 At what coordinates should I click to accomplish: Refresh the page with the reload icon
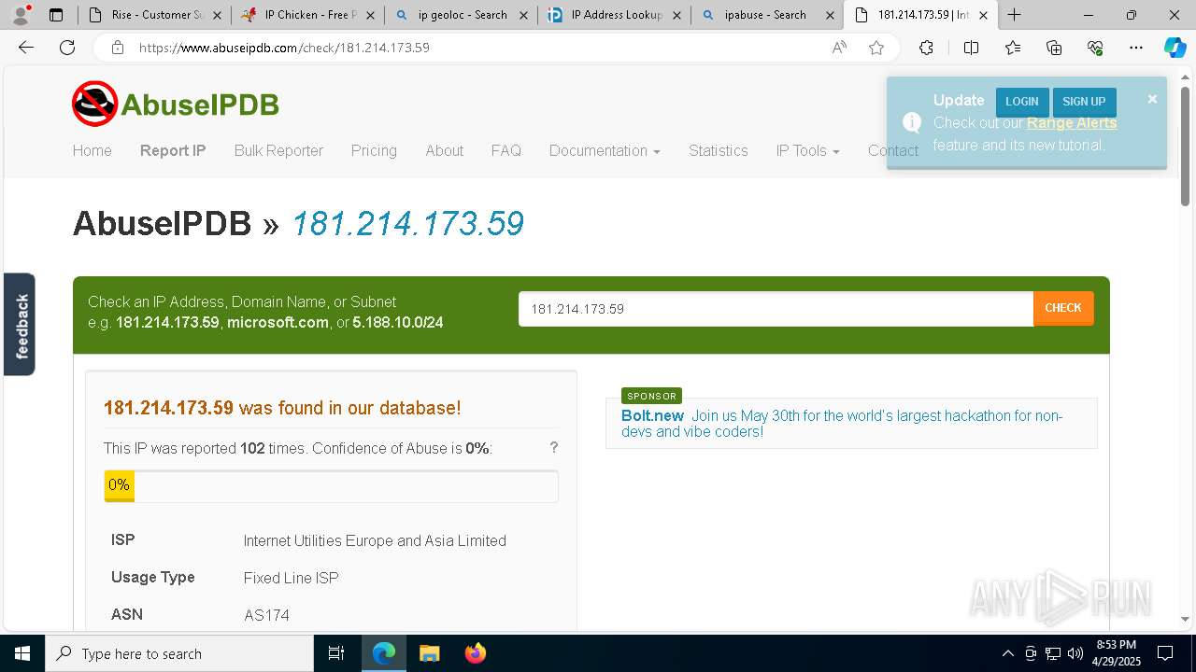coord(67,48)
